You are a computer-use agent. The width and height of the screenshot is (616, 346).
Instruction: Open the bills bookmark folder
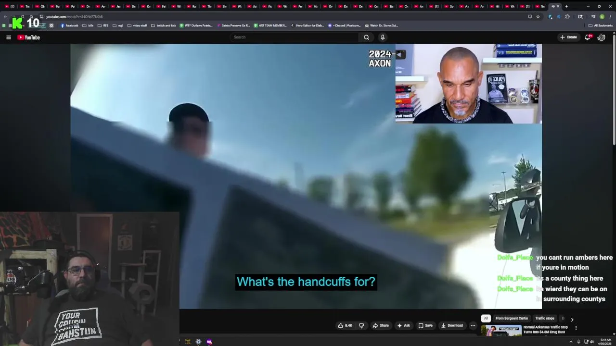(88, 25)
